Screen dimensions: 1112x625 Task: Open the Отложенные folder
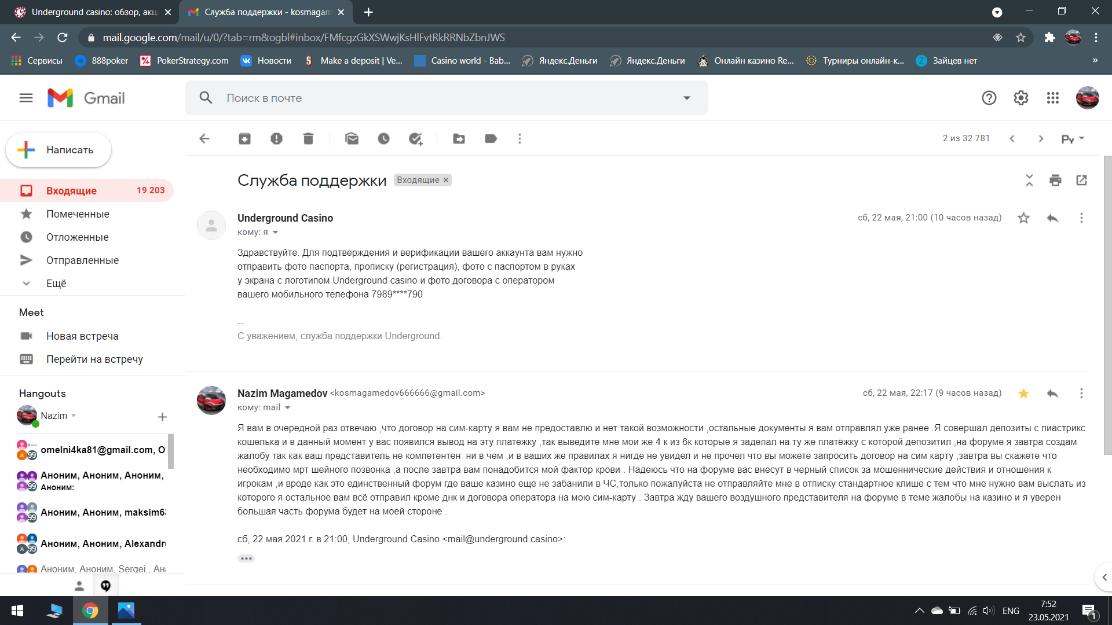(x=87, y=237)
